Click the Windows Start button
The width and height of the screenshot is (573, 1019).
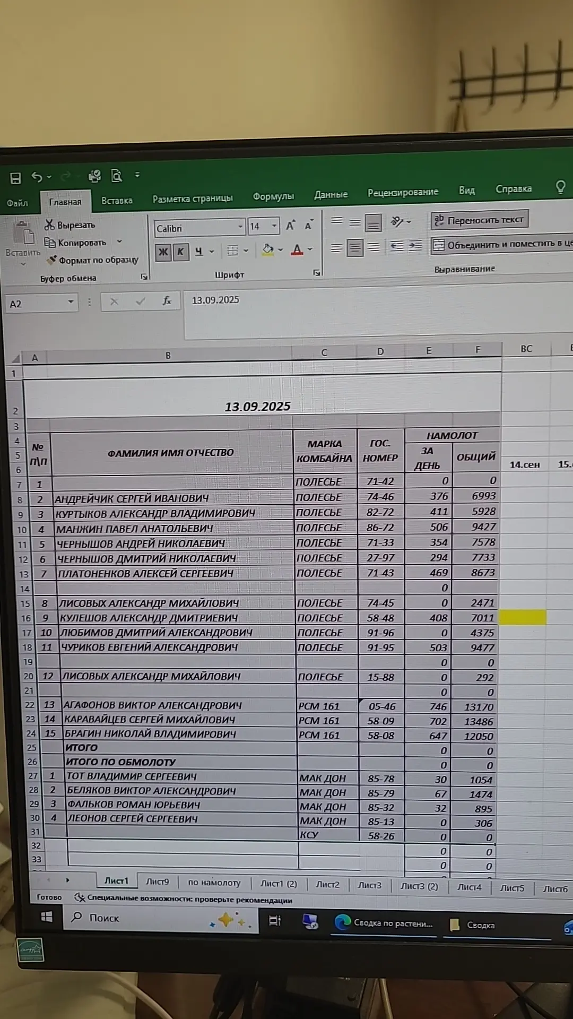[47, 917]
